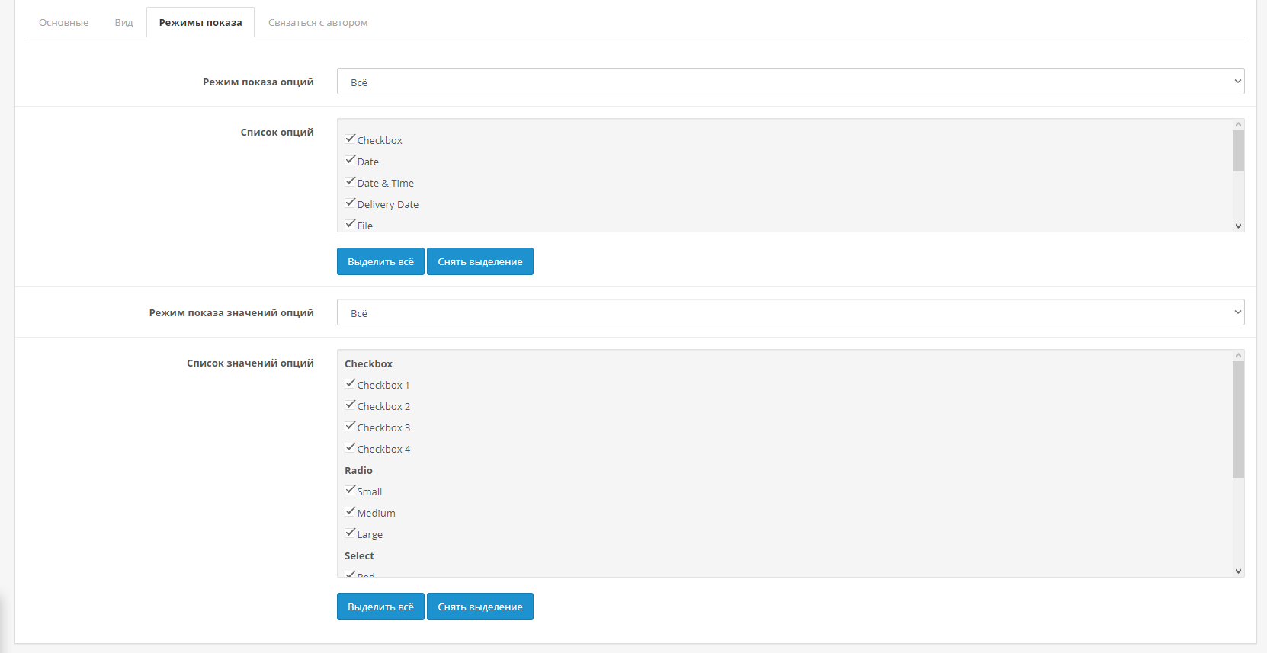The width and height of the screenshot is (1267, 653).
Task: Open the Вид tab
Action: (x=123, y=23)
